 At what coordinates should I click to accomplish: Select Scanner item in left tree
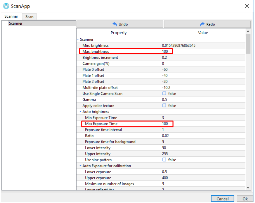pos(16,24)
